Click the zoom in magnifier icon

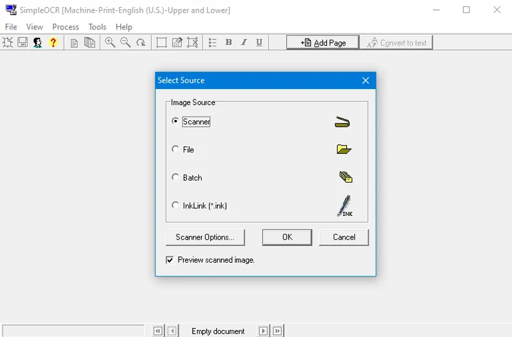[110, 43]
